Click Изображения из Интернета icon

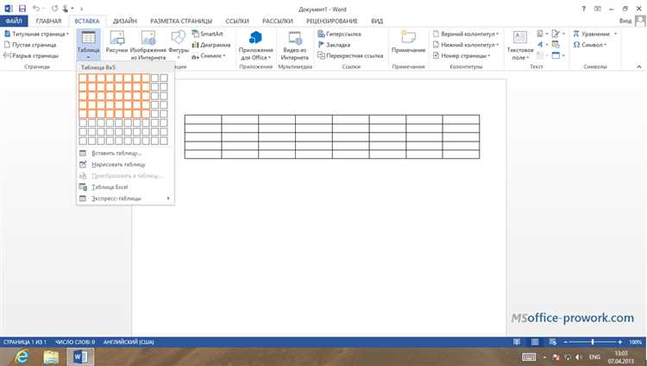point(148,42)
